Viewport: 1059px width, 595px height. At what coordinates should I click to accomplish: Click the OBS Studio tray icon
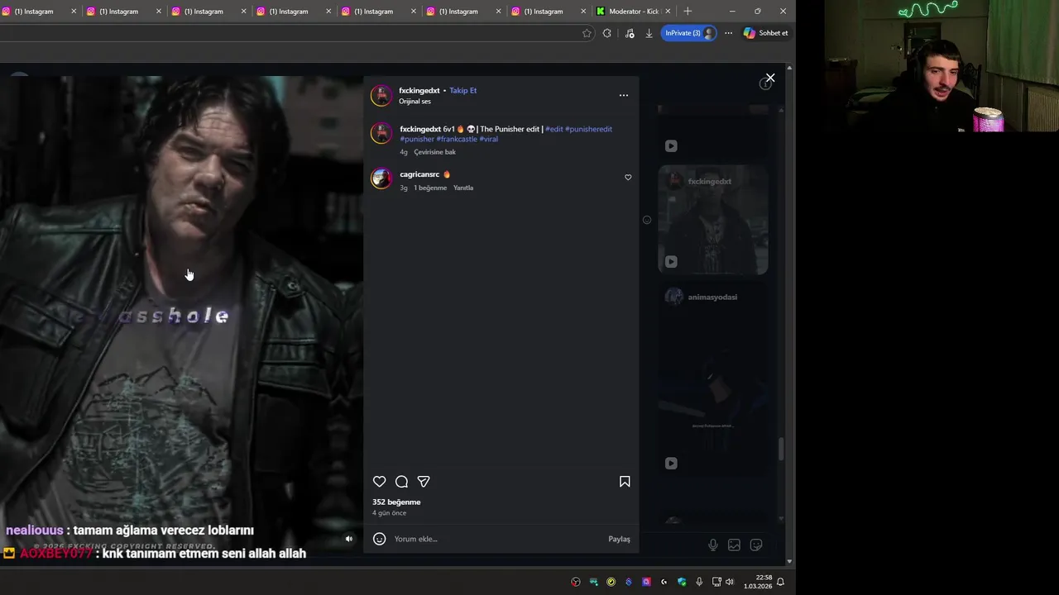576,582
